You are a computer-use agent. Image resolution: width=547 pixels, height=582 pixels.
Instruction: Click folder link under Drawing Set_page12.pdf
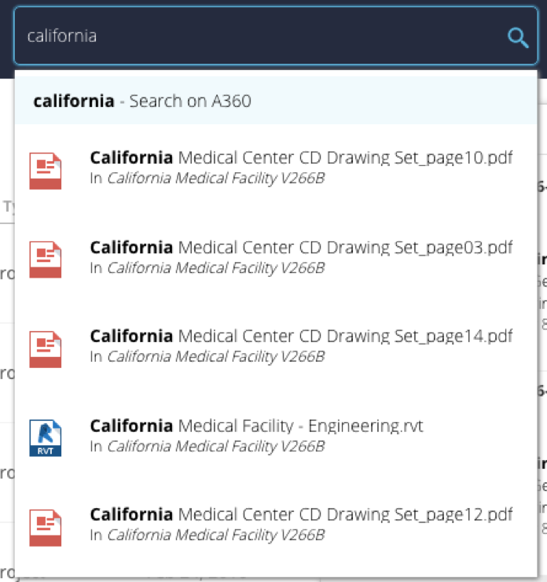(x=215, y=536)
